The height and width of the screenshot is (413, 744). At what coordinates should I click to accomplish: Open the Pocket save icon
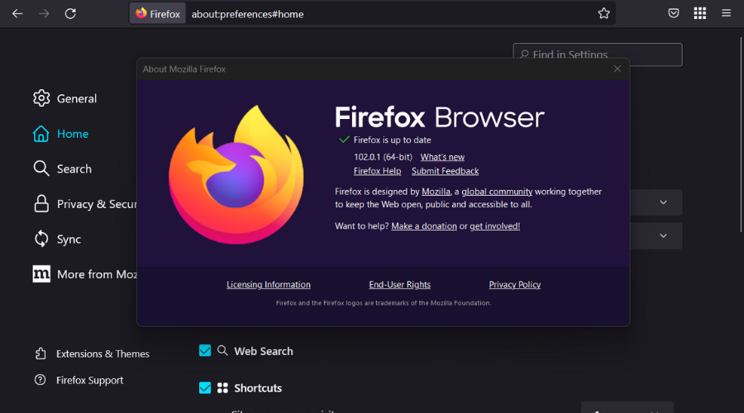pyautogui.click(x=673, y=13)
